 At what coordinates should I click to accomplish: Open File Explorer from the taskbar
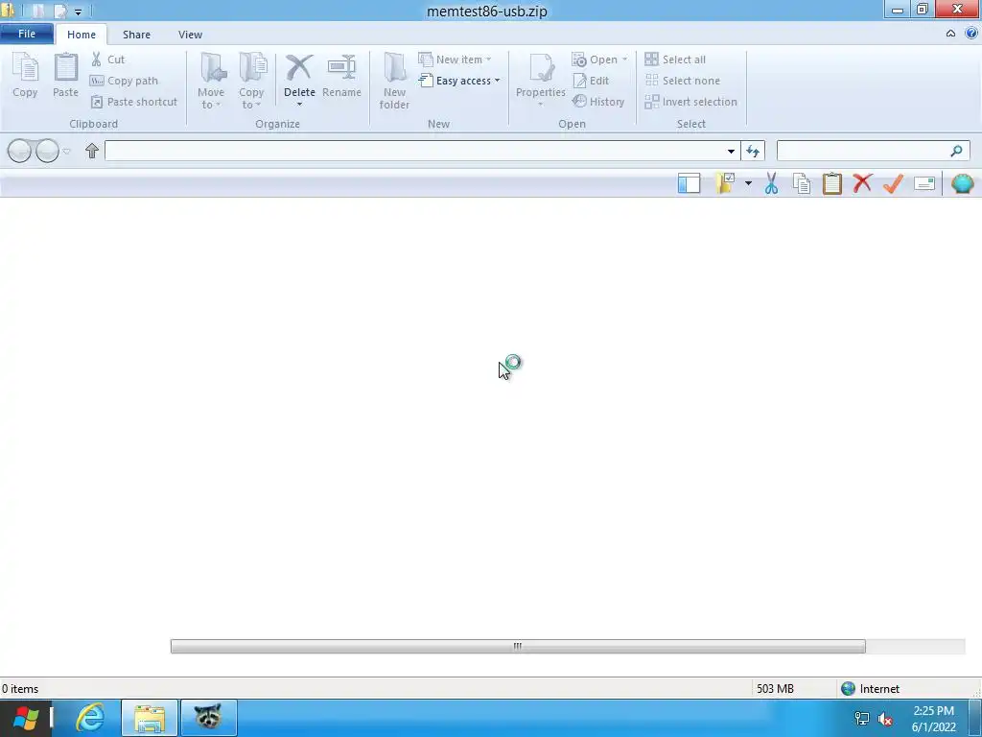(x=150, y=718)
